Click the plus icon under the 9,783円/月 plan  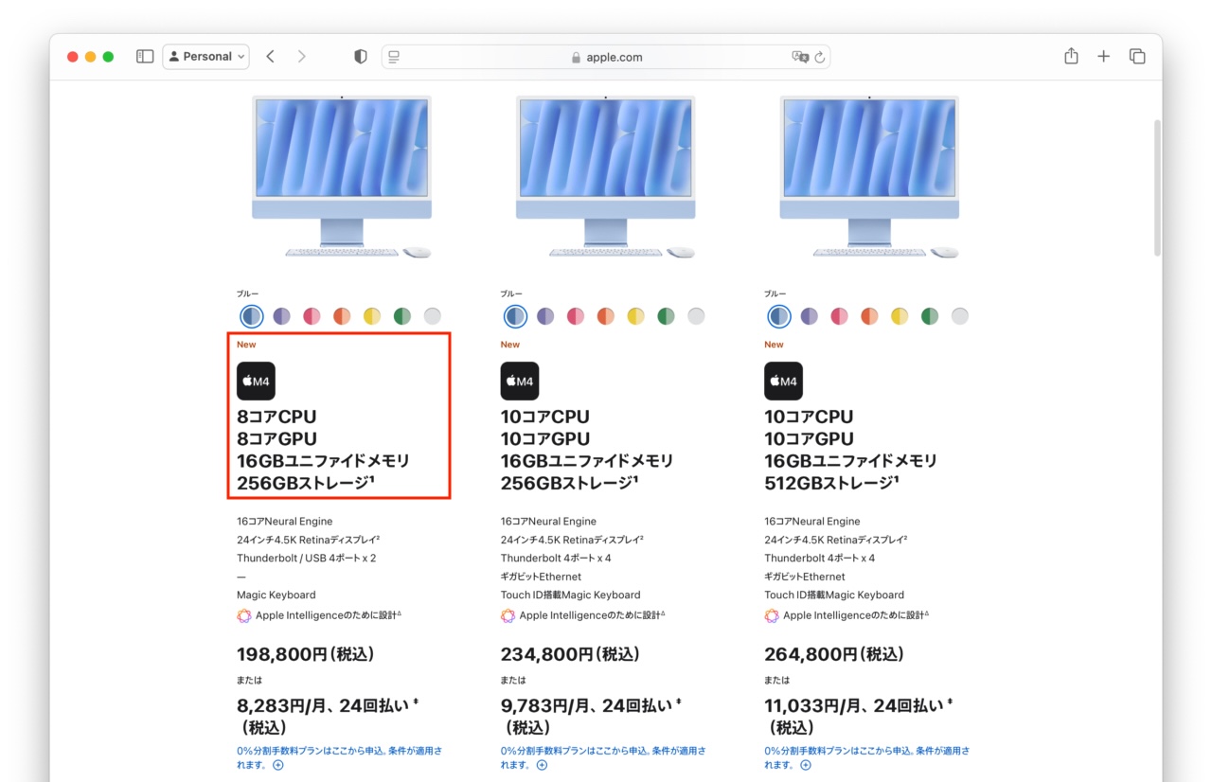coord(541,765)
